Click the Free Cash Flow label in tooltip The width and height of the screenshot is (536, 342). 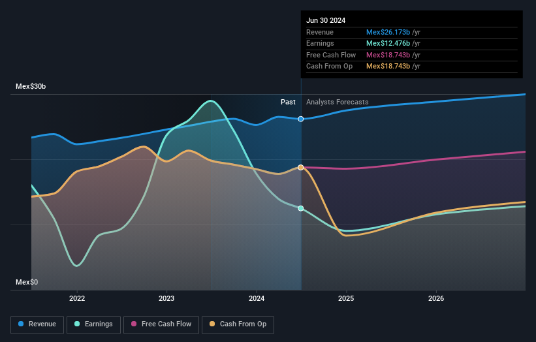tap(331, 55)
